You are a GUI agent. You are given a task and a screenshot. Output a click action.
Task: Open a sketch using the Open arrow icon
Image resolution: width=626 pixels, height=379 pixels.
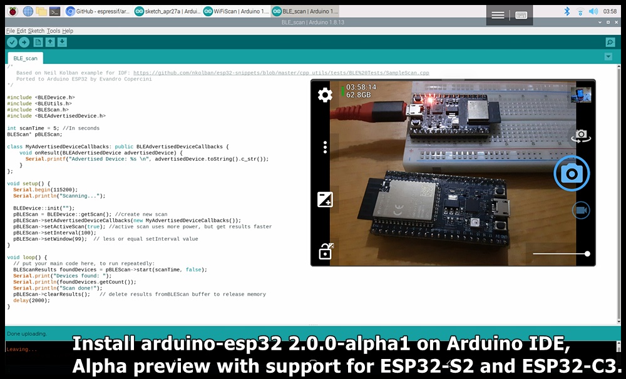[50, 42]
